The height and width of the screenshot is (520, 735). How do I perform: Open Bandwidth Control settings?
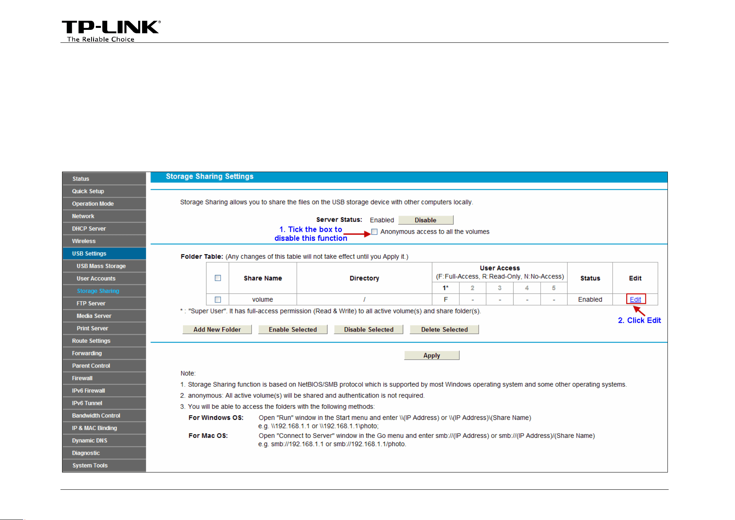point(104,416)
